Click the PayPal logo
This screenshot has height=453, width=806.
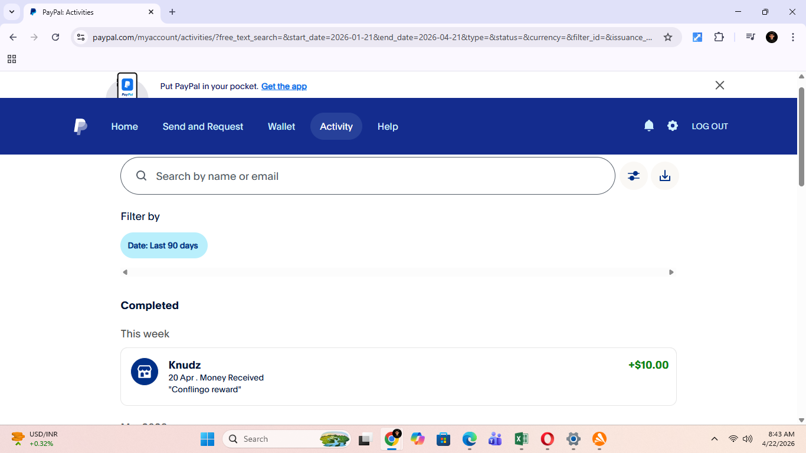coord(80,126)
